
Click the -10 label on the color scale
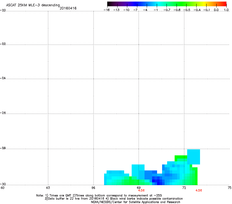pos(126,10)
